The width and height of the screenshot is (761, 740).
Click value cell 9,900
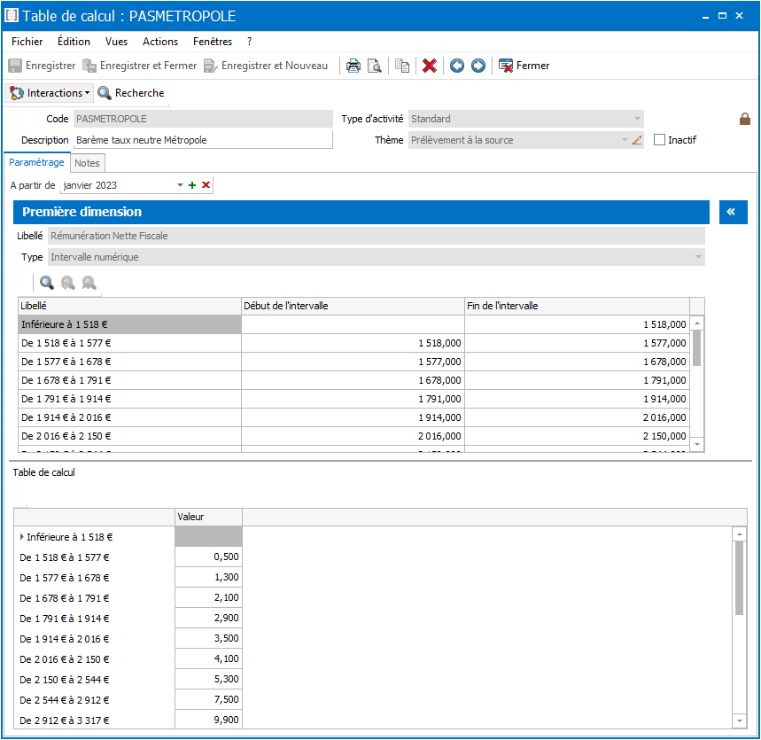tap(208, 720)
